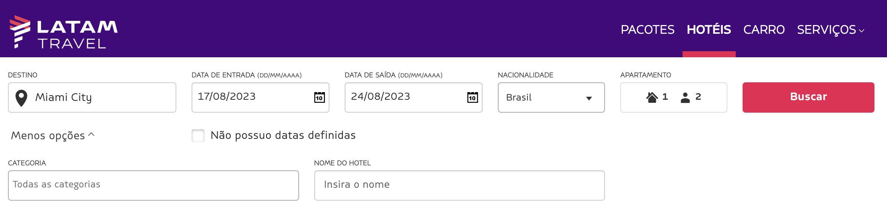Screen dimensions: 887x220
Task: Collapse the 'Menos opções' section
Action: [52, 135]
